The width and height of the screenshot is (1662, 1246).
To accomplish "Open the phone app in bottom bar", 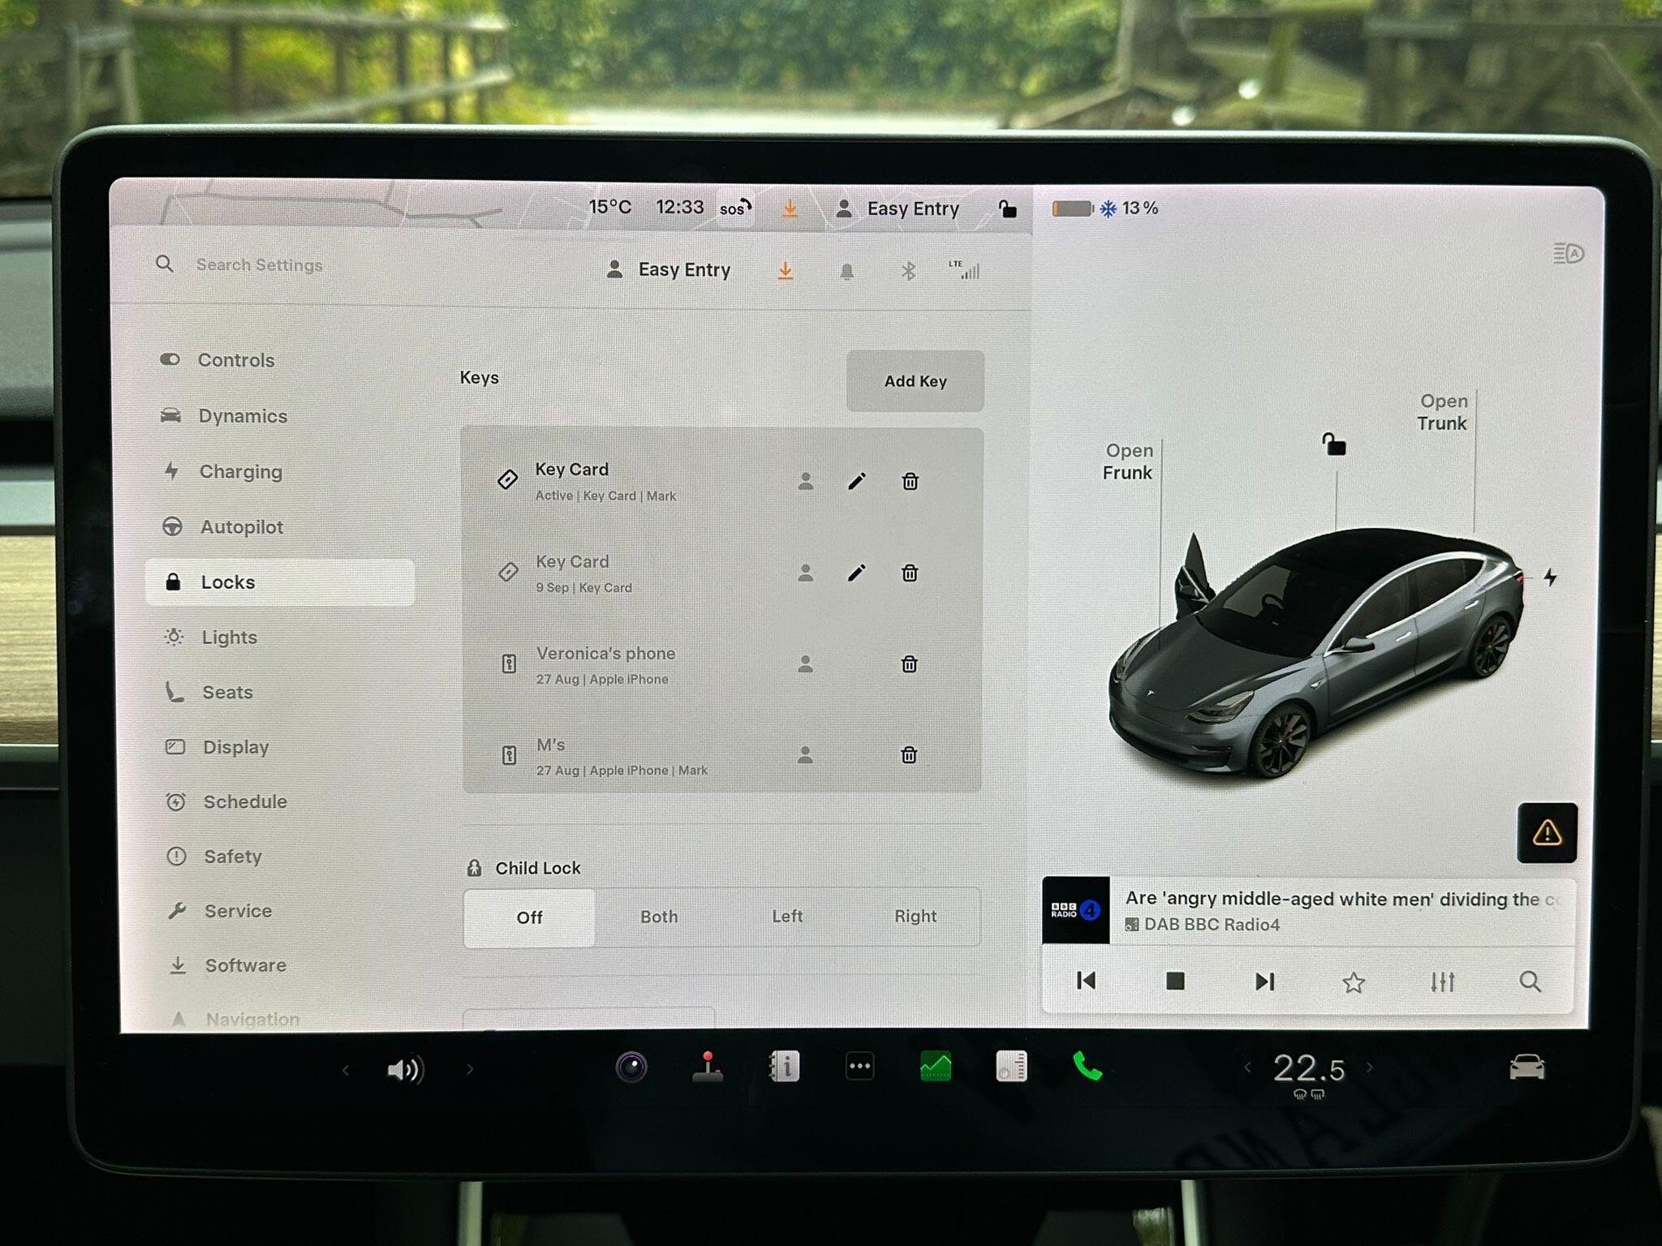I will point(1087,1067).
